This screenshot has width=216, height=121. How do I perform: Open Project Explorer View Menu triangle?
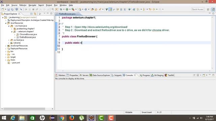[44, 13]
